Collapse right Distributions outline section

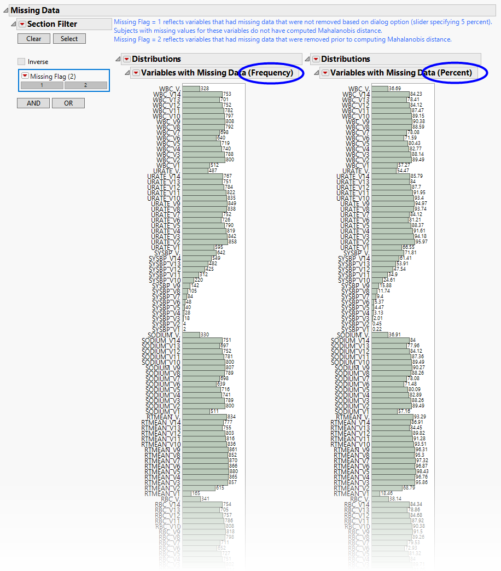coord(307,59)
